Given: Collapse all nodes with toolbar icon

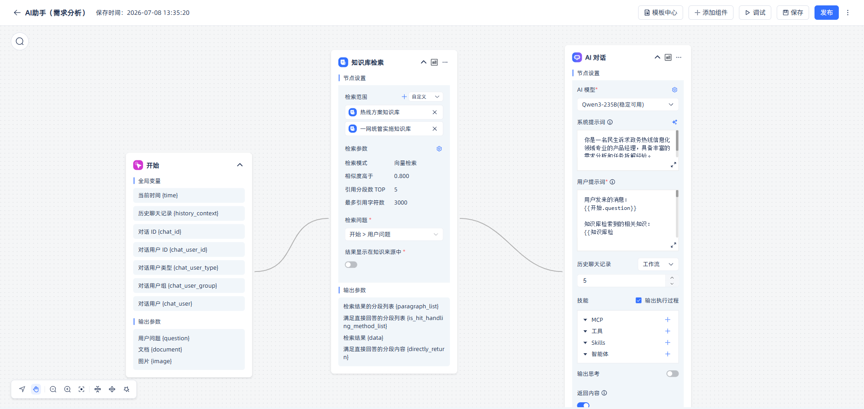Looking at the screenshot, I should 98,389.
